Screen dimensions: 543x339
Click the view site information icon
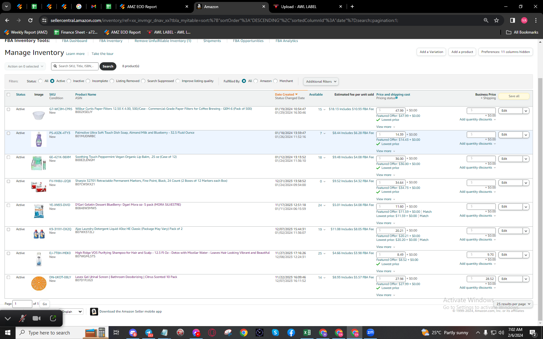[x=44, y=20]
